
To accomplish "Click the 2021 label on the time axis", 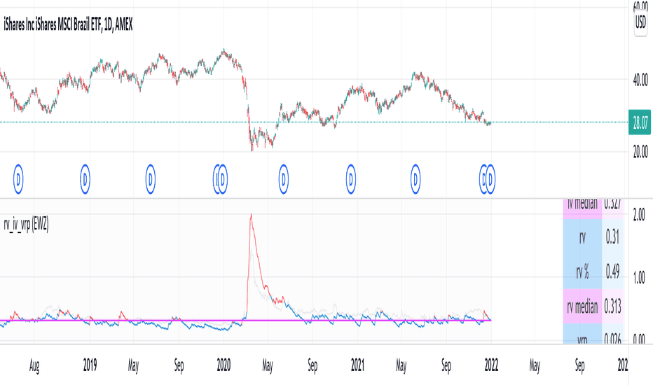I will [x=358, y=365].
